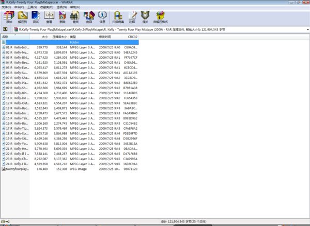Click the archive icon in the address bar

(16, 29)
